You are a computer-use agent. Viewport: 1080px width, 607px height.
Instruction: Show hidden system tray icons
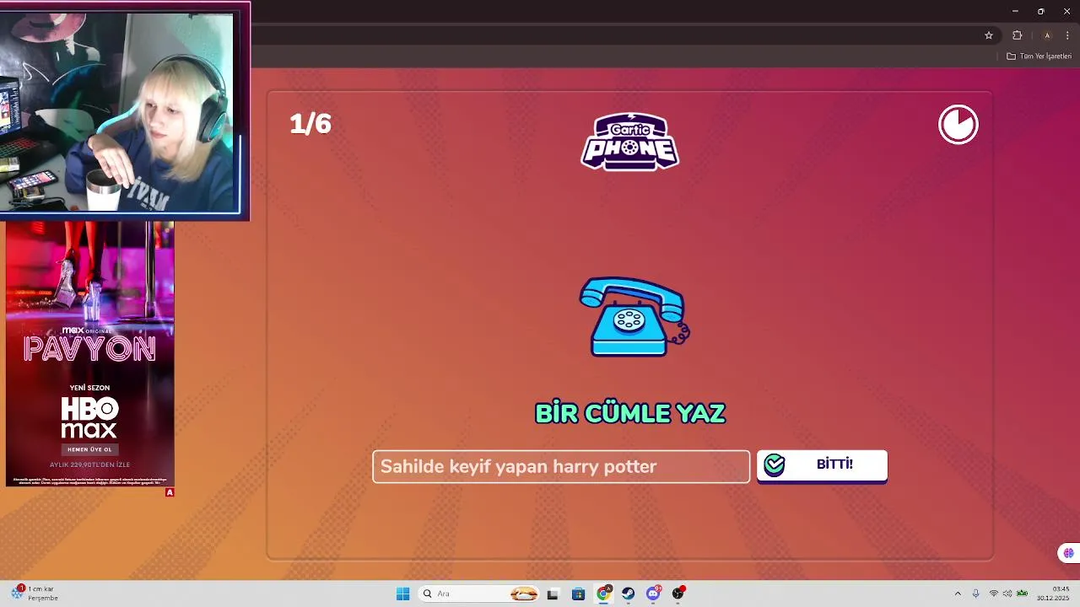point(958,594)
